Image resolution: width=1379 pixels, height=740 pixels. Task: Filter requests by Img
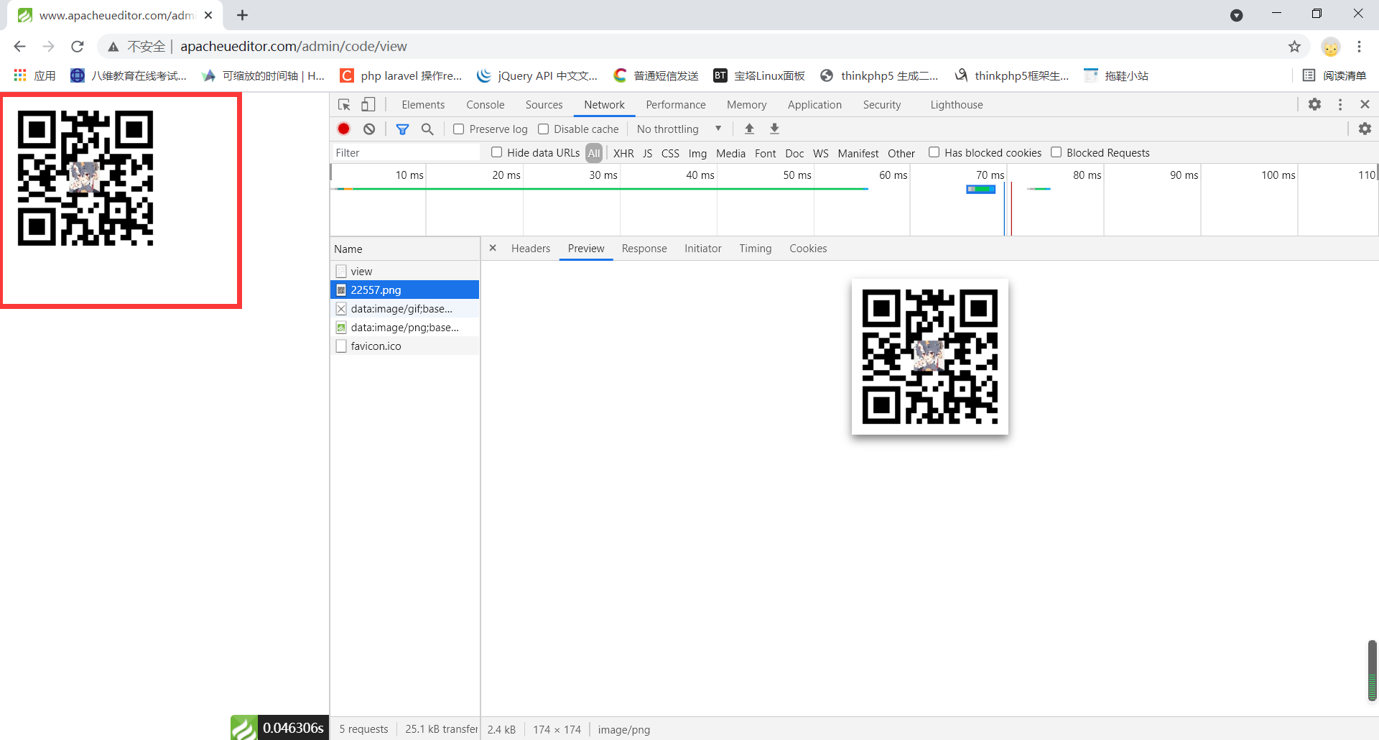[697, 153]
